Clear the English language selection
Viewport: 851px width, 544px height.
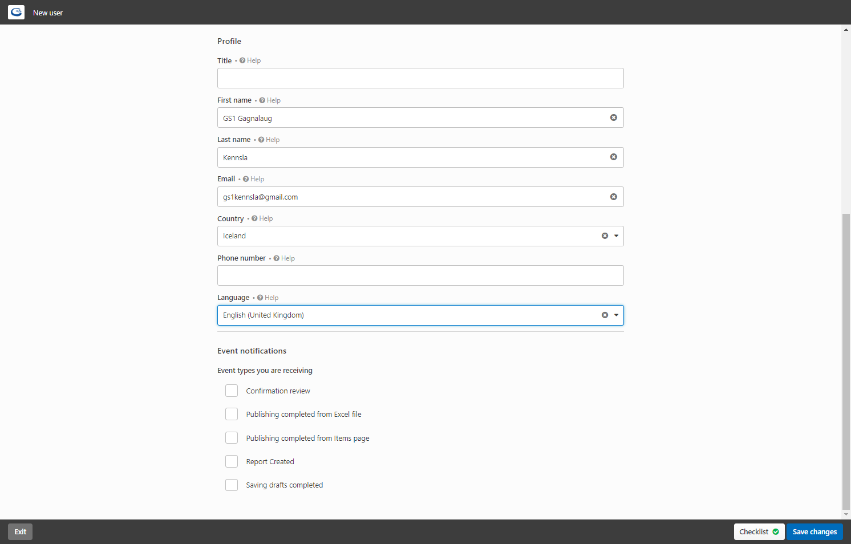pyautogui.click(x=605, y=315)
